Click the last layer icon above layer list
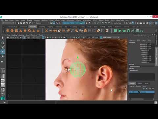 153,89
